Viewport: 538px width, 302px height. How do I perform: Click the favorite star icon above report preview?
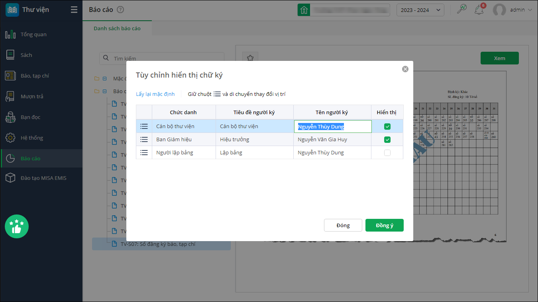pos(250,58)
